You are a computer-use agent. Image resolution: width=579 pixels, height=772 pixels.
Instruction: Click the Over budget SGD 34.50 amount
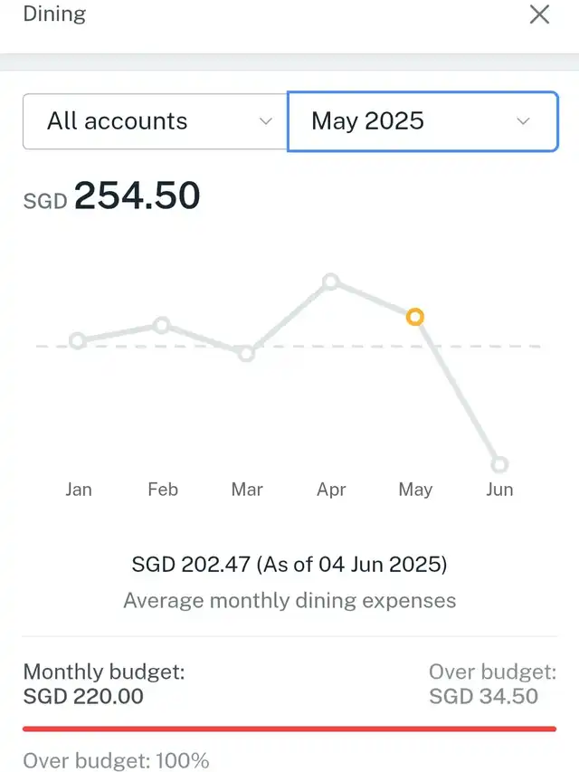[x=483, y=697]
